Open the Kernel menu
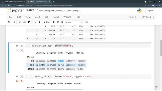Screen dimensions: 162x91 click(x=56, y=17)
